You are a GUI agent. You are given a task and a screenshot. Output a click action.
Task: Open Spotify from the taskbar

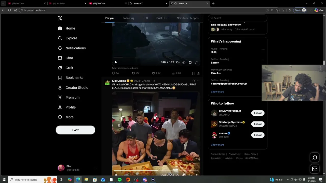120,180
